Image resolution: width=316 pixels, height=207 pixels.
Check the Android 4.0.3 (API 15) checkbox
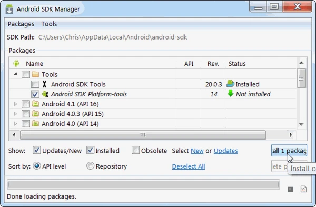tap(26, 114)
